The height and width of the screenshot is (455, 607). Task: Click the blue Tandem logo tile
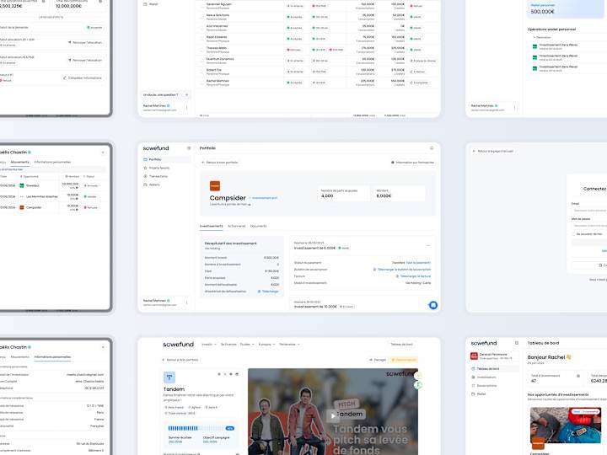[x=169, y=377]
